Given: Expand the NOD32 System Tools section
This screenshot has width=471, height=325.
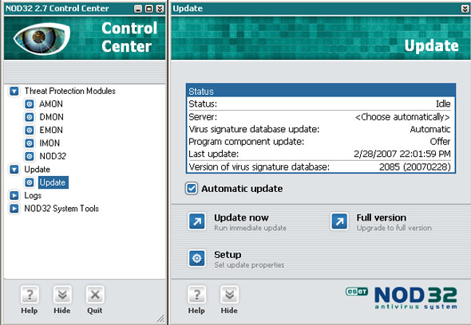Looking at the screenshot, I should [x=14, y=209].
